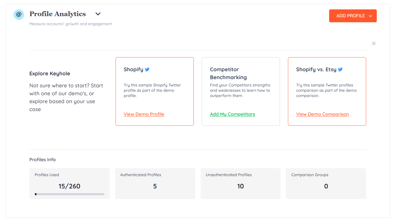Select the Authenticated Profiles stat card
Viewport: 400px width, 221px height.
155,183
